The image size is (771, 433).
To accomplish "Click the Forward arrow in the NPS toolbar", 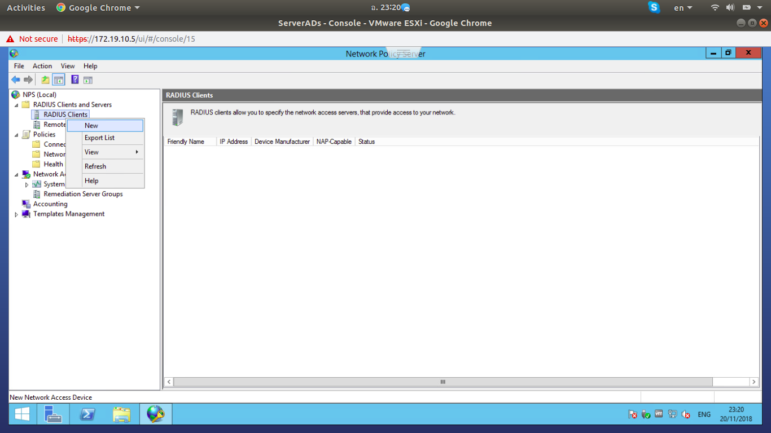I will [x=28, y=80].
